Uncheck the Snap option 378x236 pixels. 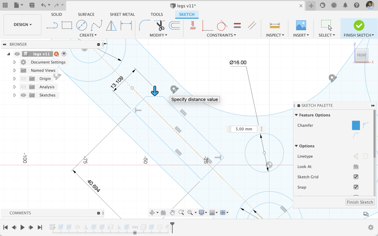pyautogui.click(x=356, y=187)
